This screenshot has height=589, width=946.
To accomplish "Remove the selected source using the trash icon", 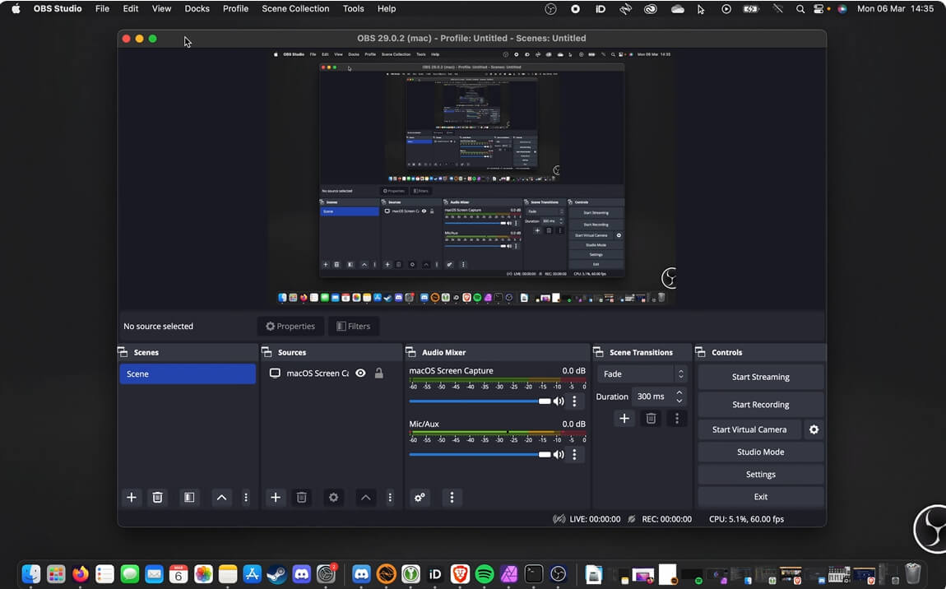I will (302, 497).
